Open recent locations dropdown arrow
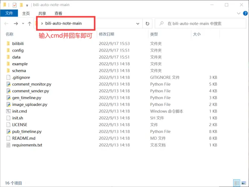249x187 pixels. click(x=23, y=23)
